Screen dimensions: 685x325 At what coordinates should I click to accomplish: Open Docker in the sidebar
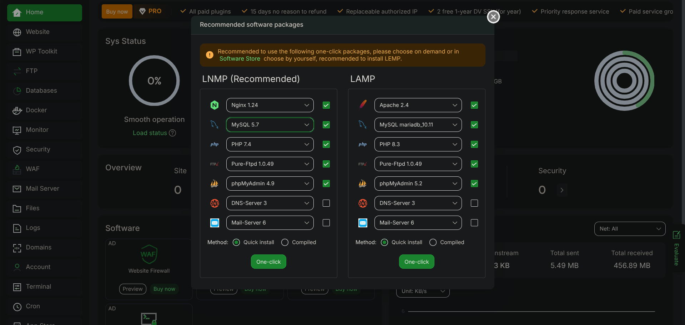(x=36, y=110)
